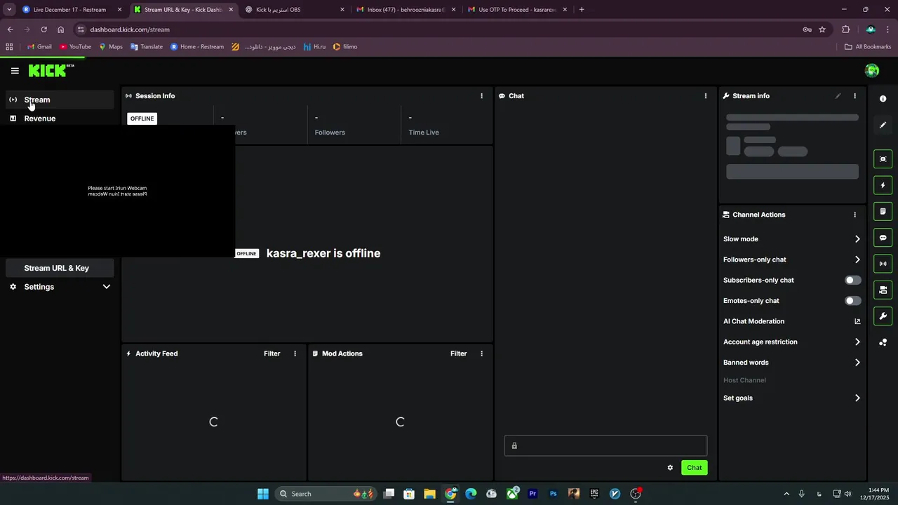Open Activity Feed three-dot options
898x505 pixels.
pyautogui.click(x=295, y=353)
